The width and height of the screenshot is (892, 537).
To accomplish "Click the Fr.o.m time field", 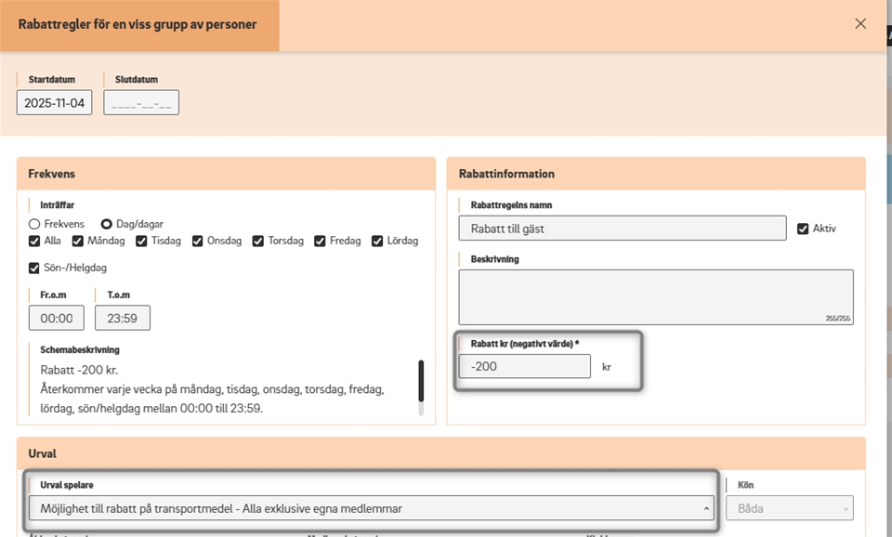I will pyautogui.click(x=56, y=318).
